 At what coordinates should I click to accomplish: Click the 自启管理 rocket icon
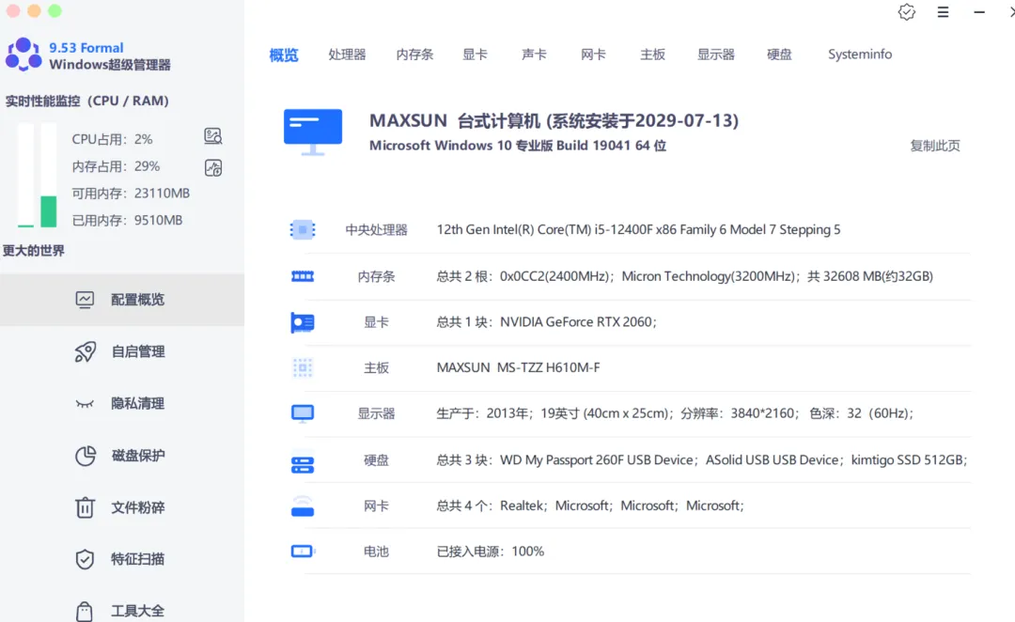click(x=85, y=351)
